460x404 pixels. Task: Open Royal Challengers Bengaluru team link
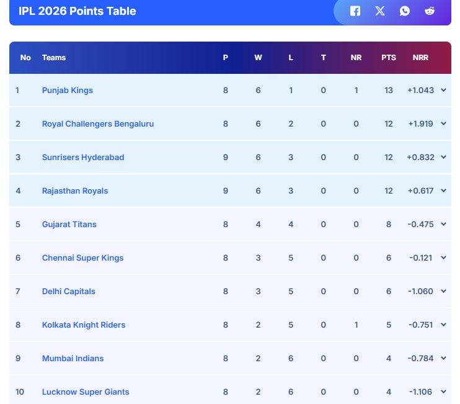pyautogui.click(x=98, y=123)
